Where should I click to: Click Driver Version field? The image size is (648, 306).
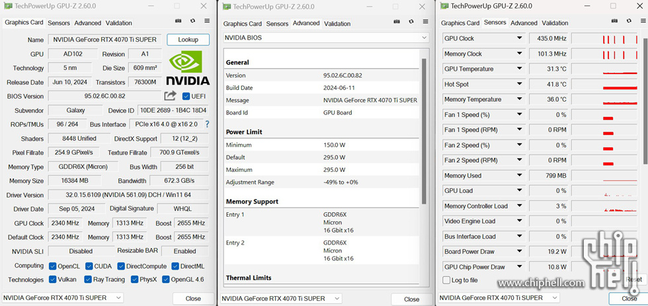click(x=128, y=194)
